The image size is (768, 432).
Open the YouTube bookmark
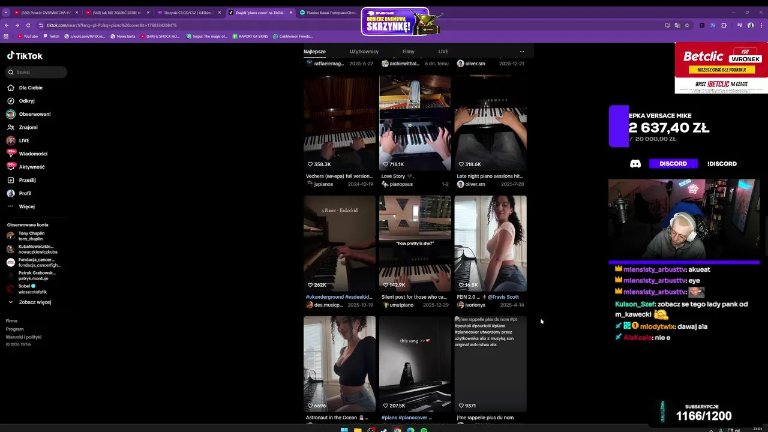(x=28, y=37)
